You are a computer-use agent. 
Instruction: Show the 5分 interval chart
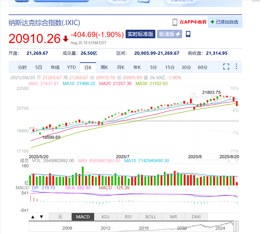pos(153,67)
